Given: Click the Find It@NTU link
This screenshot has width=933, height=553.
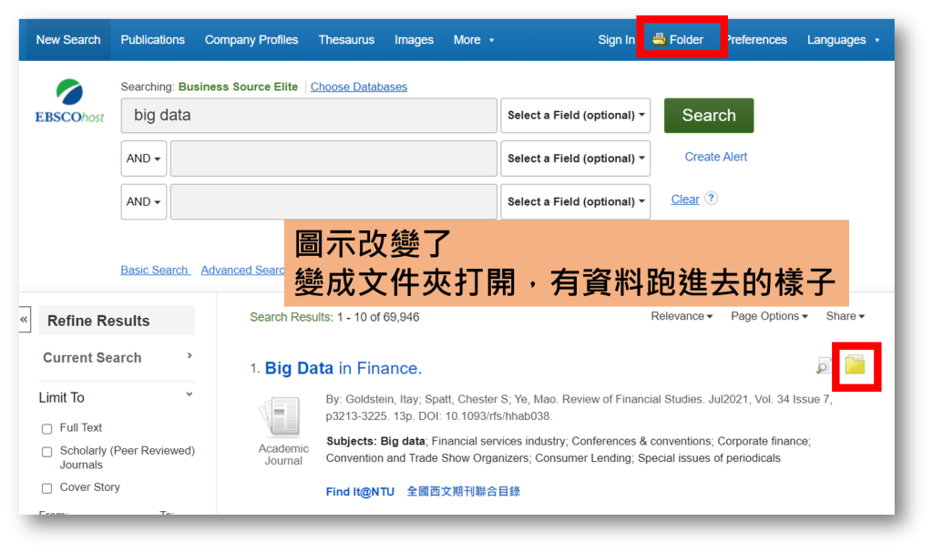Looking at the screenshot, I should (x=360, y=492).
